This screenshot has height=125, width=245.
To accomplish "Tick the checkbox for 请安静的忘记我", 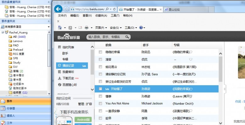I will coord(101,74).
